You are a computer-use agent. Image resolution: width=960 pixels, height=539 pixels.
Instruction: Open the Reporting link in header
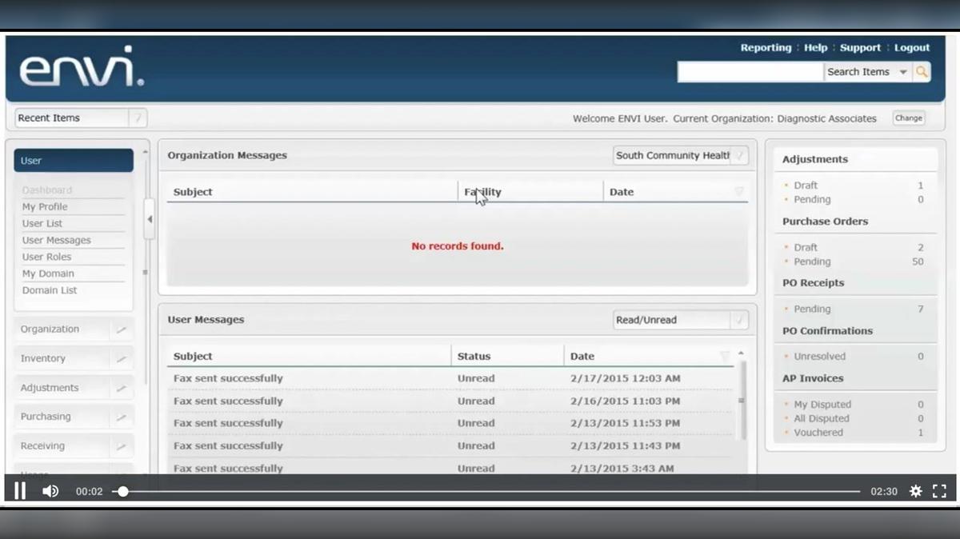[766, 48]
